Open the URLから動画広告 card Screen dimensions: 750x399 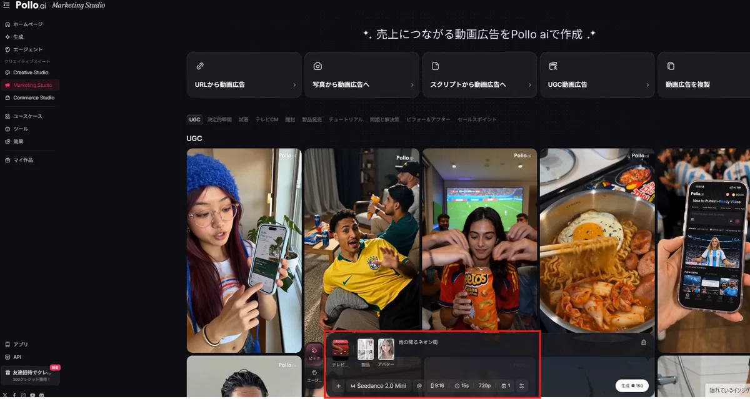[244, 75]
